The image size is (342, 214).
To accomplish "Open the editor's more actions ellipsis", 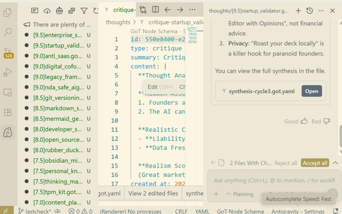I will coord(192,10).
